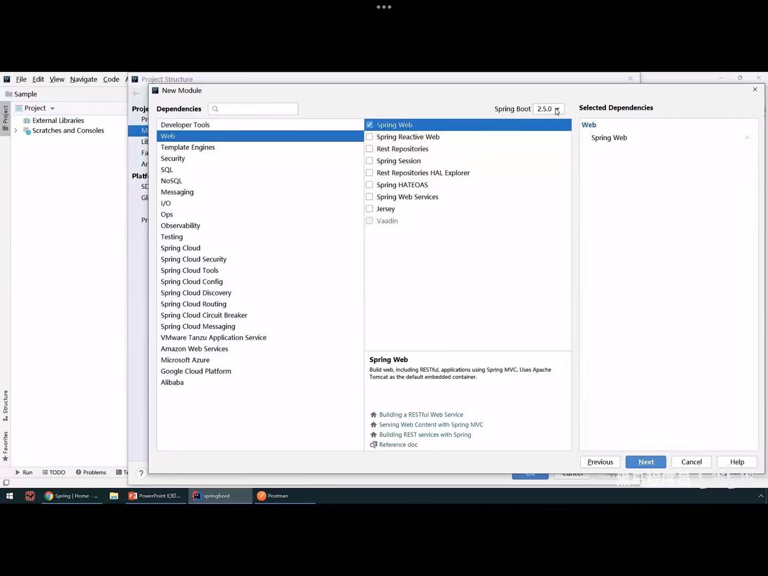Select the Testing category

point(260,237)
